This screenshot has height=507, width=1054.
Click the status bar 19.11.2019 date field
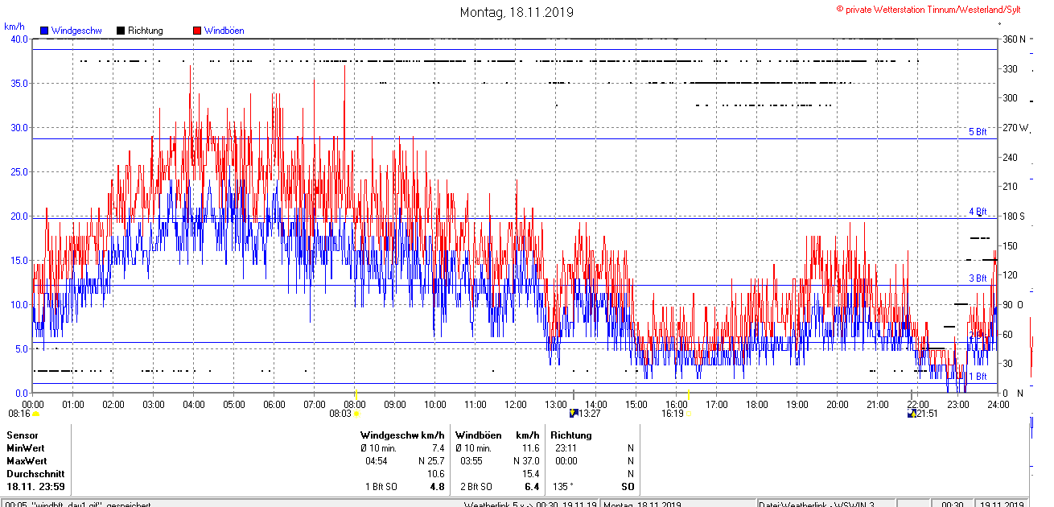tap(1001, 504)
